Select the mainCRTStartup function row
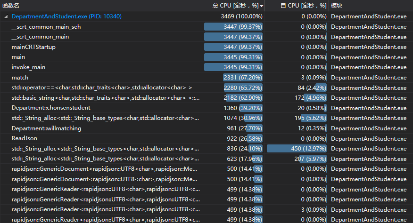The height and width of the screenshot is (223, 413). (x=206, y=47)
